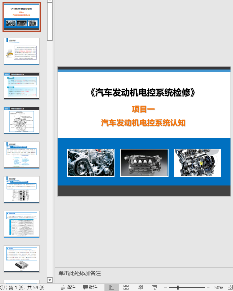Select slide 8 thumbnail with the ECU image

click(22, 259)
